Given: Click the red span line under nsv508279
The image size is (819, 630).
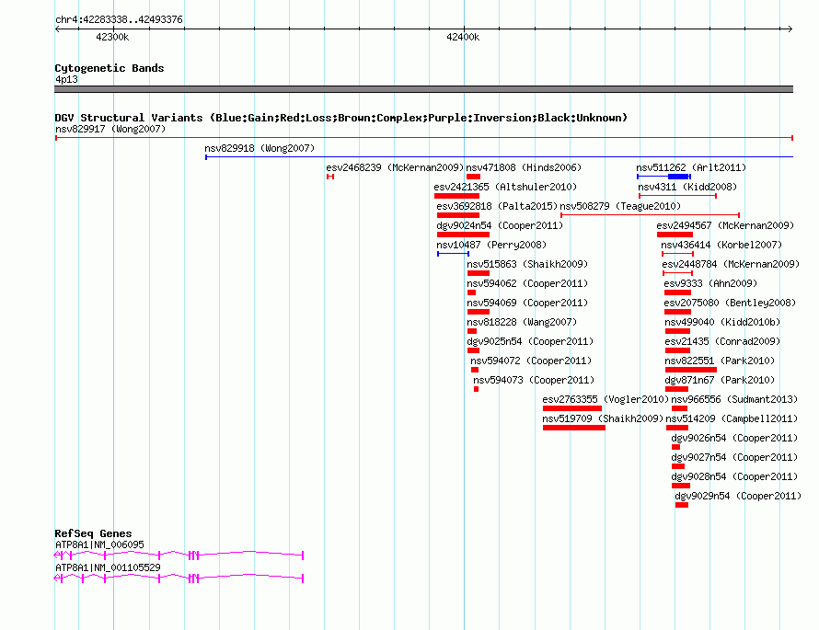Looking at the screenshot, I should (x=650, y=215).
